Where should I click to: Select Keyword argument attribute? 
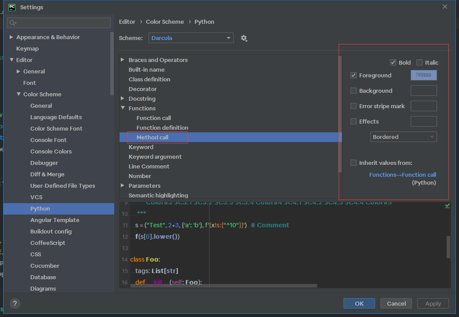155,157
